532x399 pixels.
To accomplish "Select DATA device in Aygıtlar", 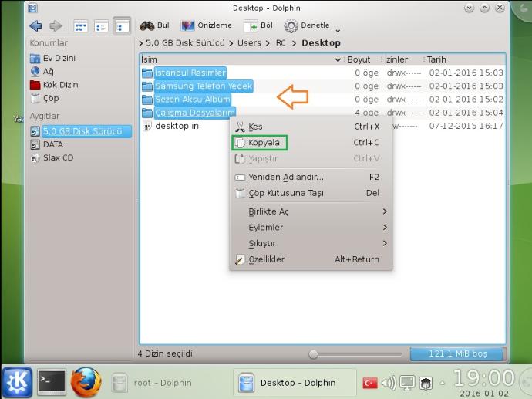I will 47,144.
